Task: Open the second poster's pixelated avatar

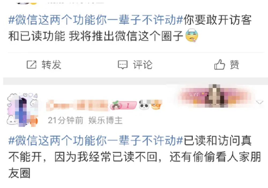Action: tap(23, 110)
